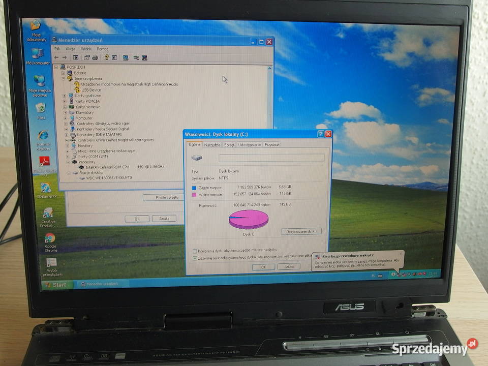Click the toolbar icon after the Help icon
Viewport: 488px width, 366px height.
pos(114,57)
